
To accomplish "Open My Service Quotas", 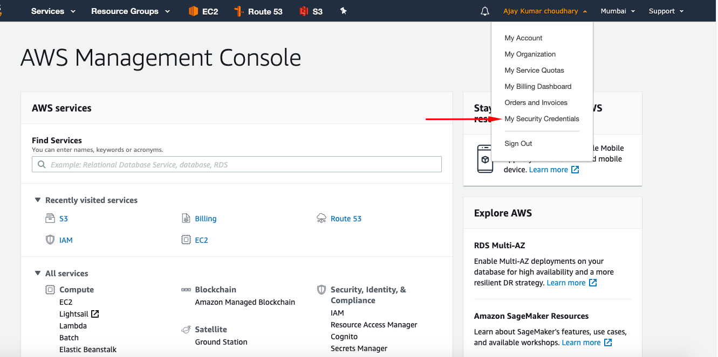I will pos(534,70).
